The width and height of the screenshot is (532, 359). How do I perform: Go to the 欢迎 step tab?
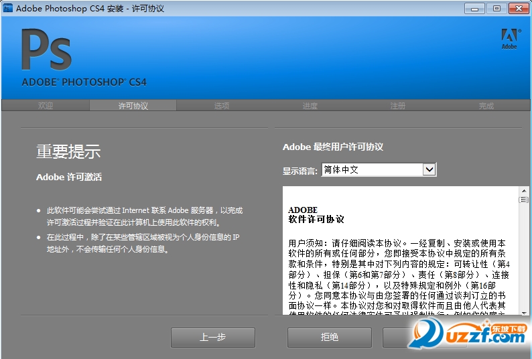click(46, 106)
